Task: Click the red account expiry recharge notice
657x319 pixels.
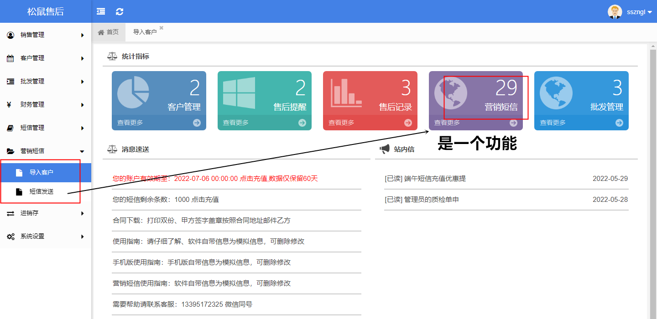Action: (x=215, y=179)
